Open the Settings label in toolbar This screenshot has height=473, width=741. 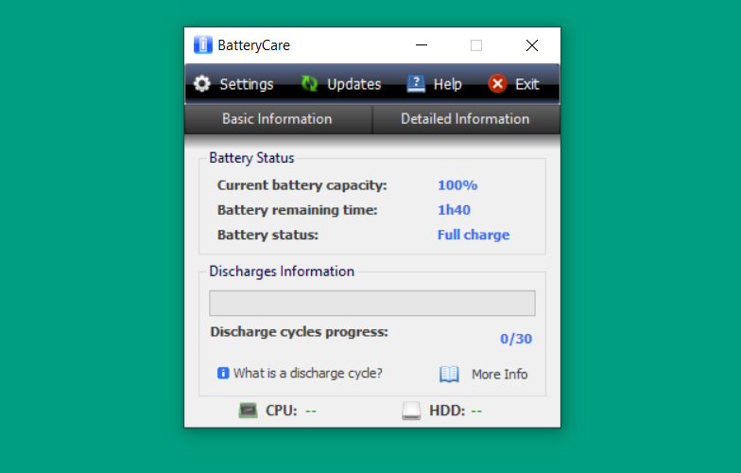(x=247, y=84)
